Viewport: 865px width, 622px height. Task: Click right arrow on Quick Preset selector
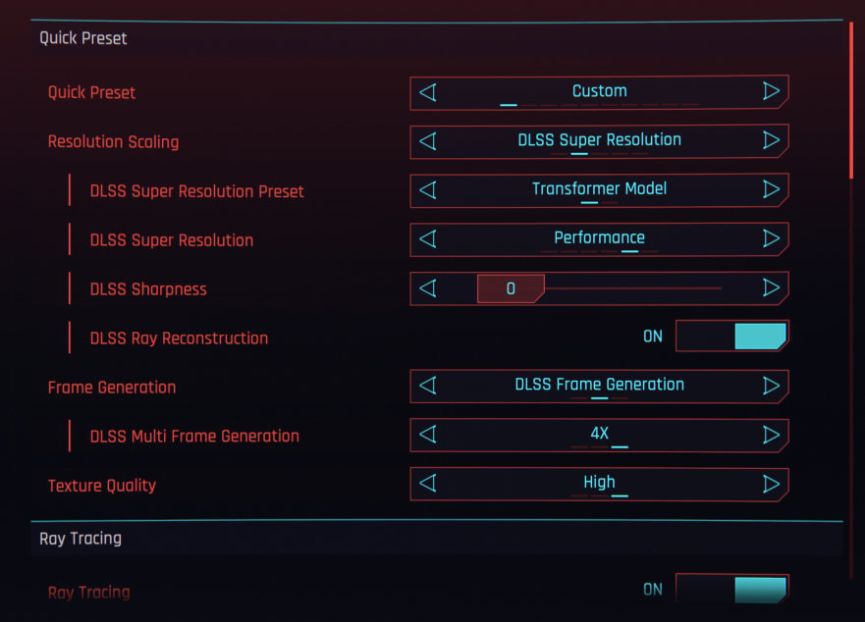pyautogui.click(x=771, y=92)
